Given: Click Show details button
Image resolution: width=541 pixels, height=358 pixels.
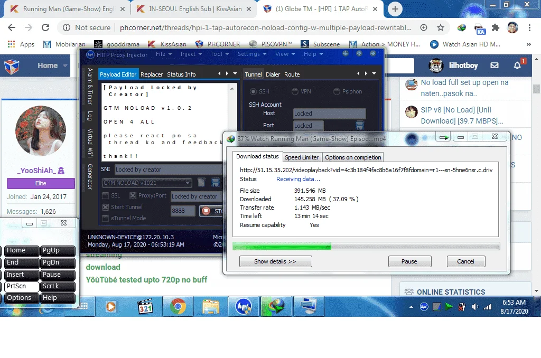Looking at the screenshot, I should tap(275, 261).
